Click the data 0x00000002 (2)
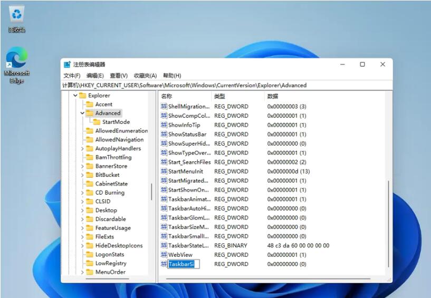 pyautogui.click(x=286, y=162)
